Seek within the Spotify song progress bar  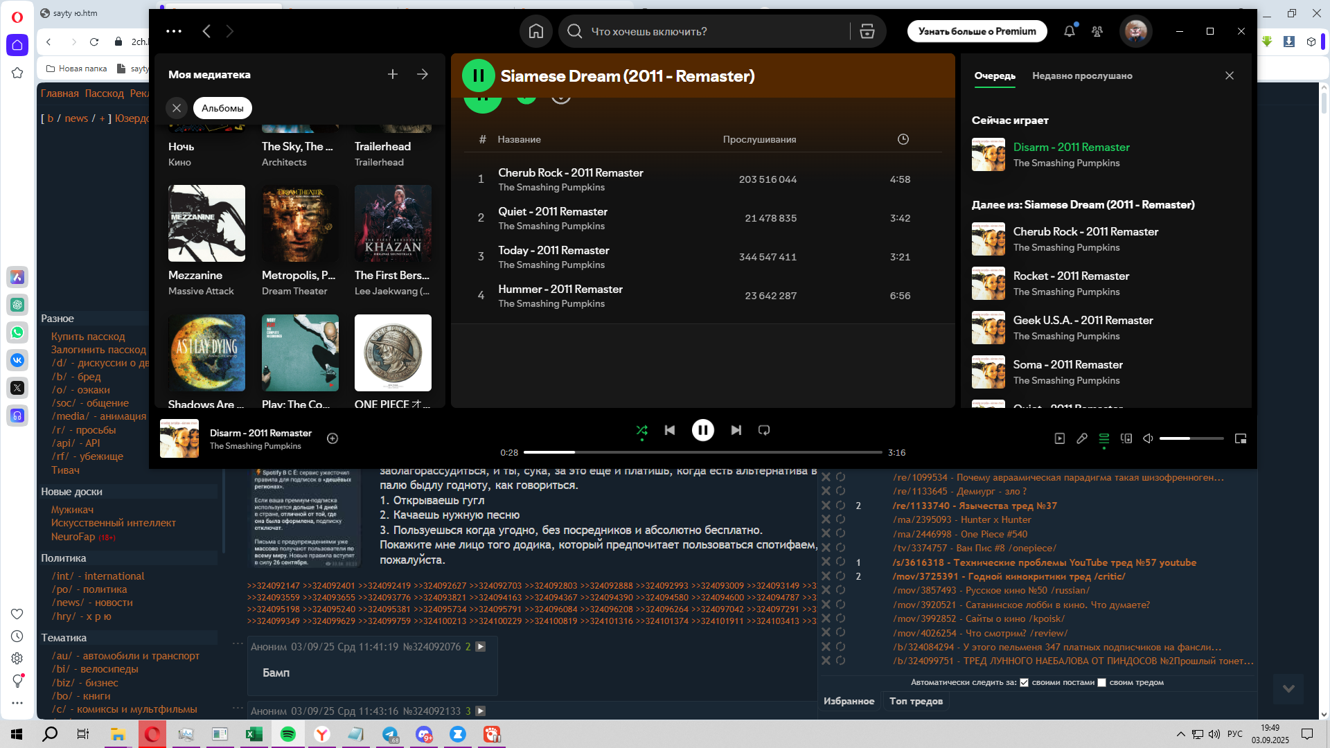pyautogui.click(x=702, y=452)
